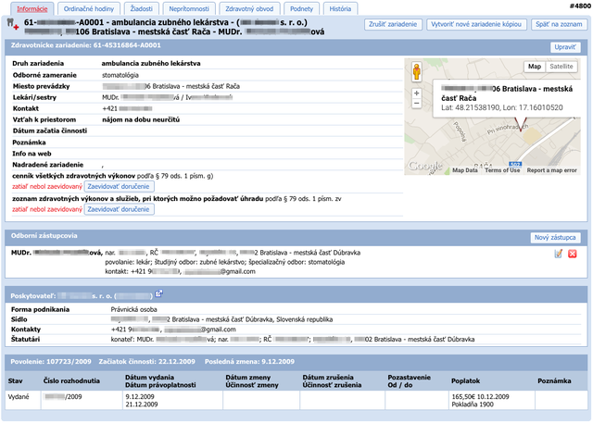Delete the odborný zástupca with red X
The width and height of the screenshot is (593, 423).
pos(573,254)
